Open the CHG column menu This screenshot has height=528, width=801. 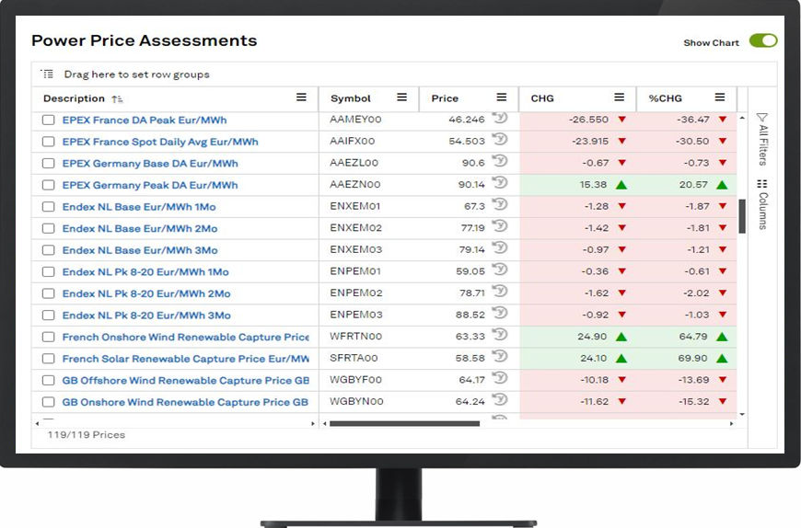[x=620, y=98]
